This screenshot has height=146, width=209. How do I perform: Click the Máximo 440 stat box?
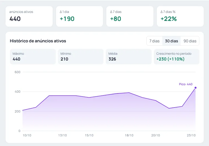(x=33, y=57)
